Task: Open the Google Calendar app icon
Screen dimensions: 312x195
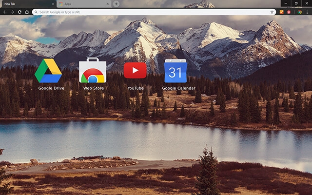Action: pyautogui.click(x=175, y=71)
